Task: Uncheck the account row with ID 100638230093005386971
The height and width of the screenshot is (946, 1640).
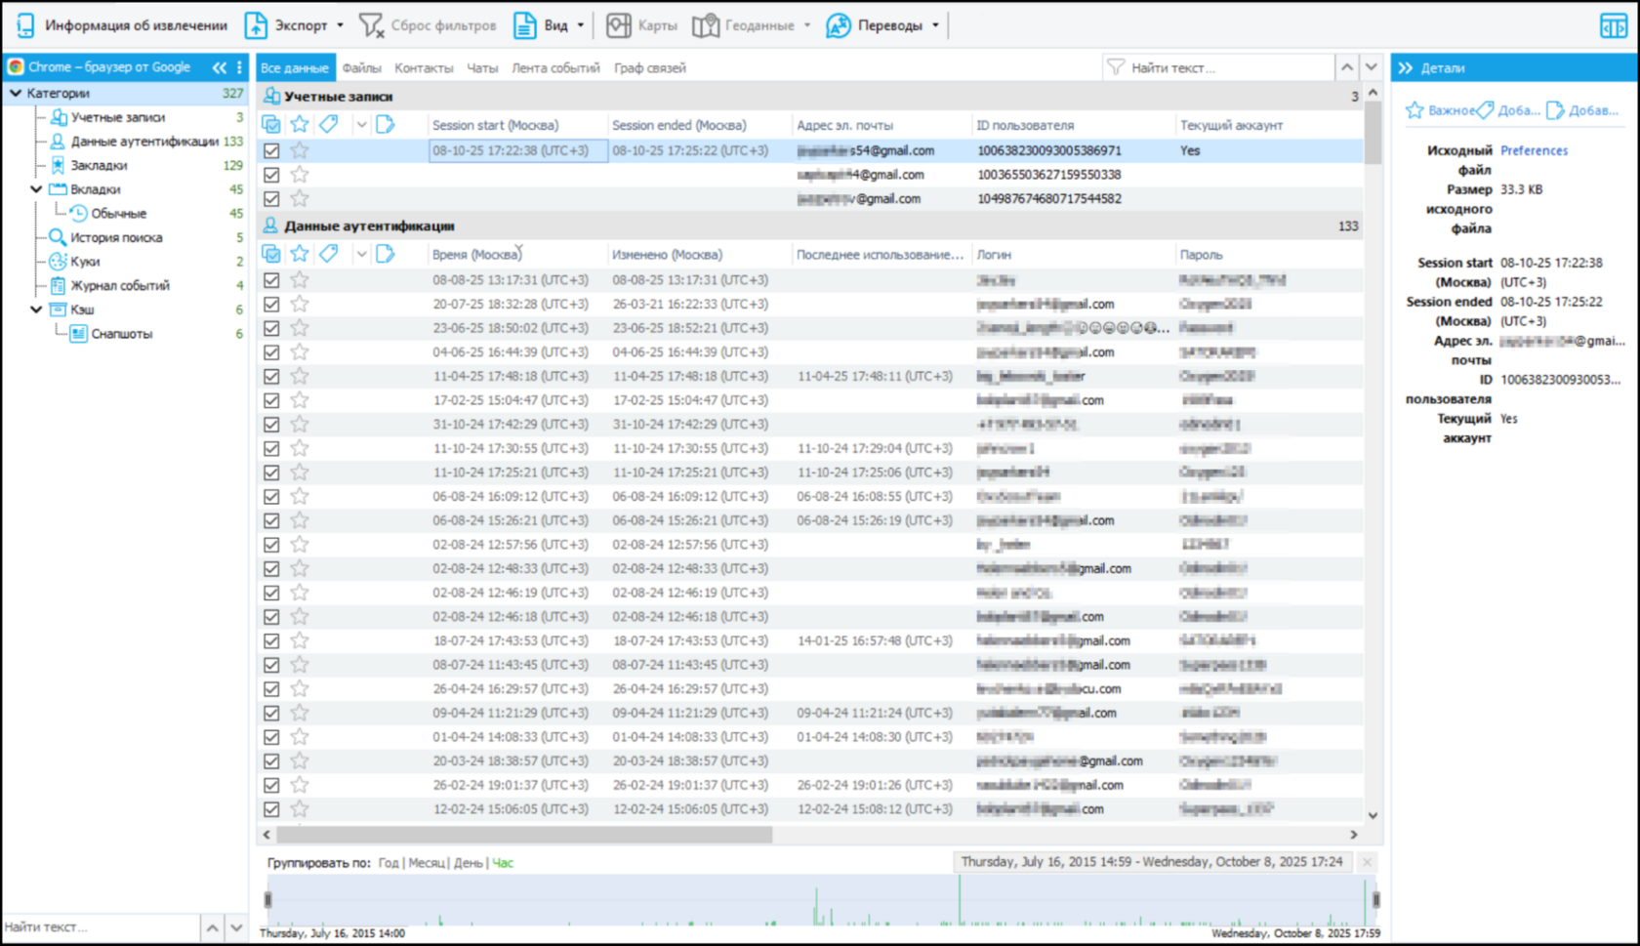Action: pyautogui.click(x=271, y=150)
